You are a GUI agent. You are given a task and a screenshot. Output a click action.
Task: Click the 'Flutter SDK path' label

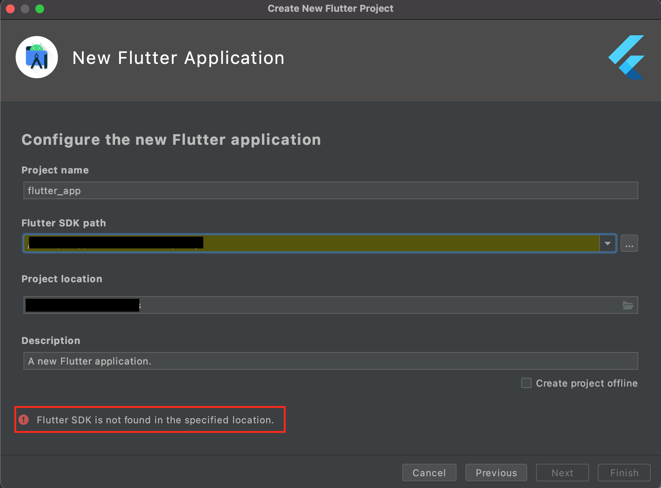[x=64, y=223]
